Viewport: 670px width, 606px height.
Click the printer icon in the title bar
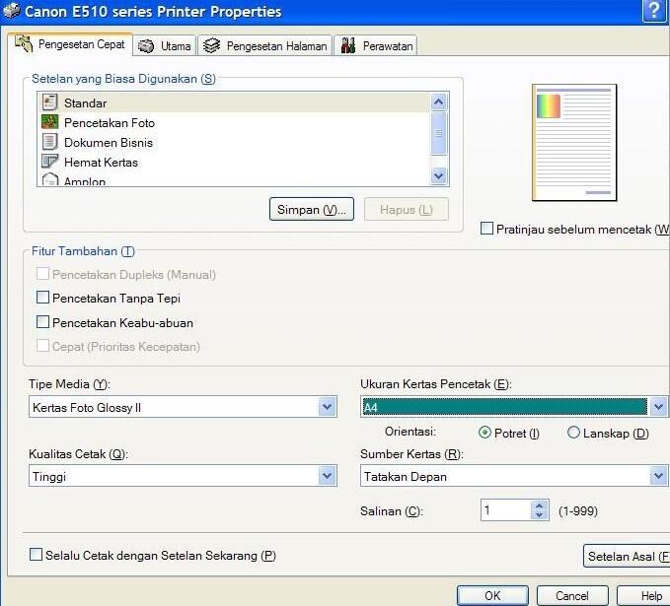(12, 11)
